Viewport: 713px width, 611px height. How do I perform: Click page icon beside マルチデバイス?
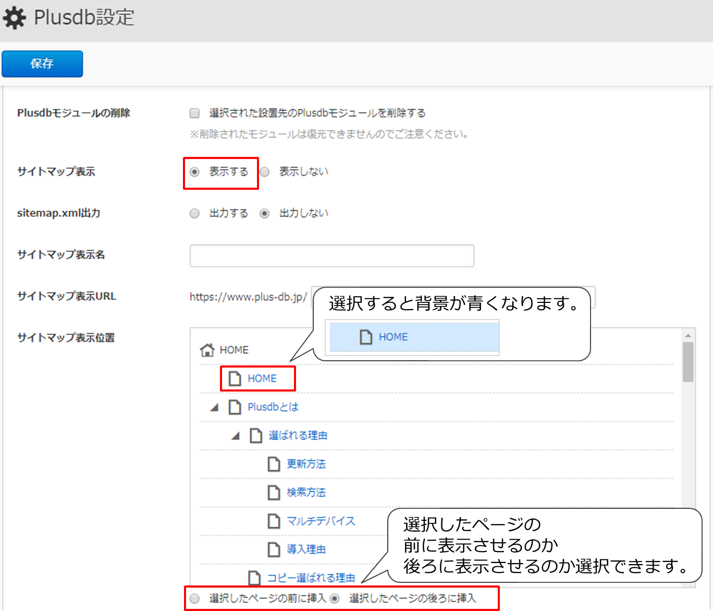tap(274, 521)
